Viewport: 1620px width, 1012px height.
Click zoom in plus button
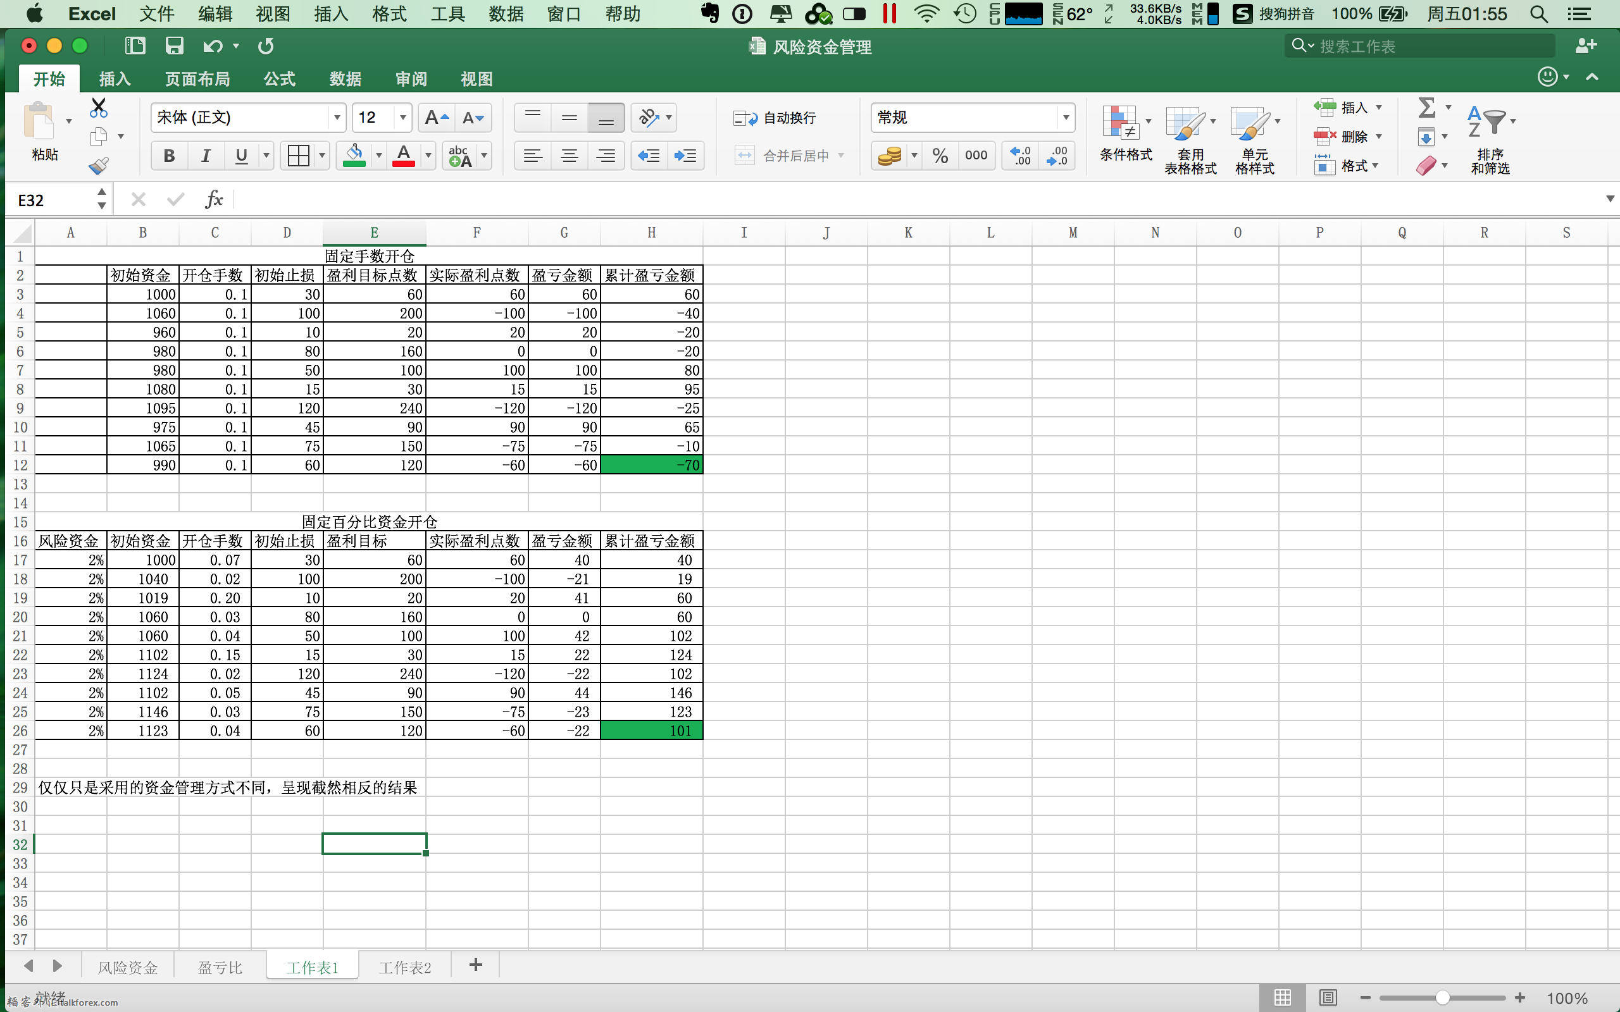(1519, 998)
